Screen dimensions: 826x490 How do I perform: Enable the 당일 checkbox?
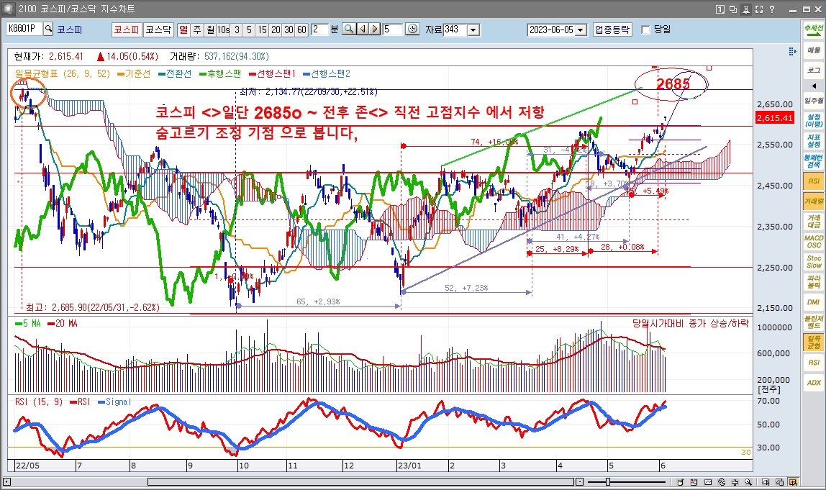tap(645, 30)
